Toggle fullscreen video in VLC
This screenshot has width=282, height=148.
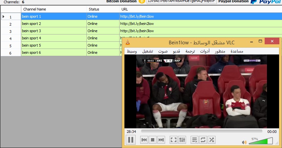click(174, 140)
